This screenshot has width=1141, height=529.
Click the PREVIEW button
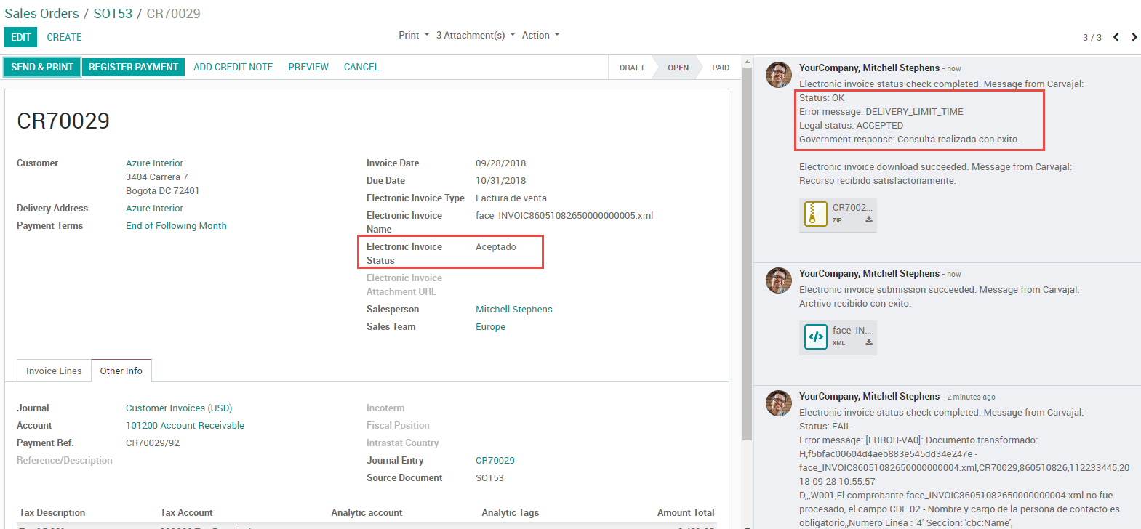[308, 67]
